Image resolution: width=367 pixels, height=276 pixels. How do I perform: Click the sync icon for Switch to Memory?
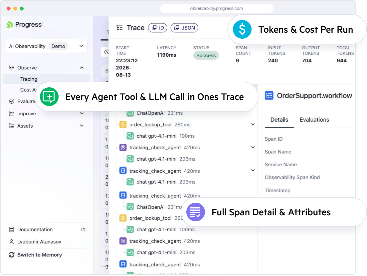pyautogui.click(x=11, y=255)
